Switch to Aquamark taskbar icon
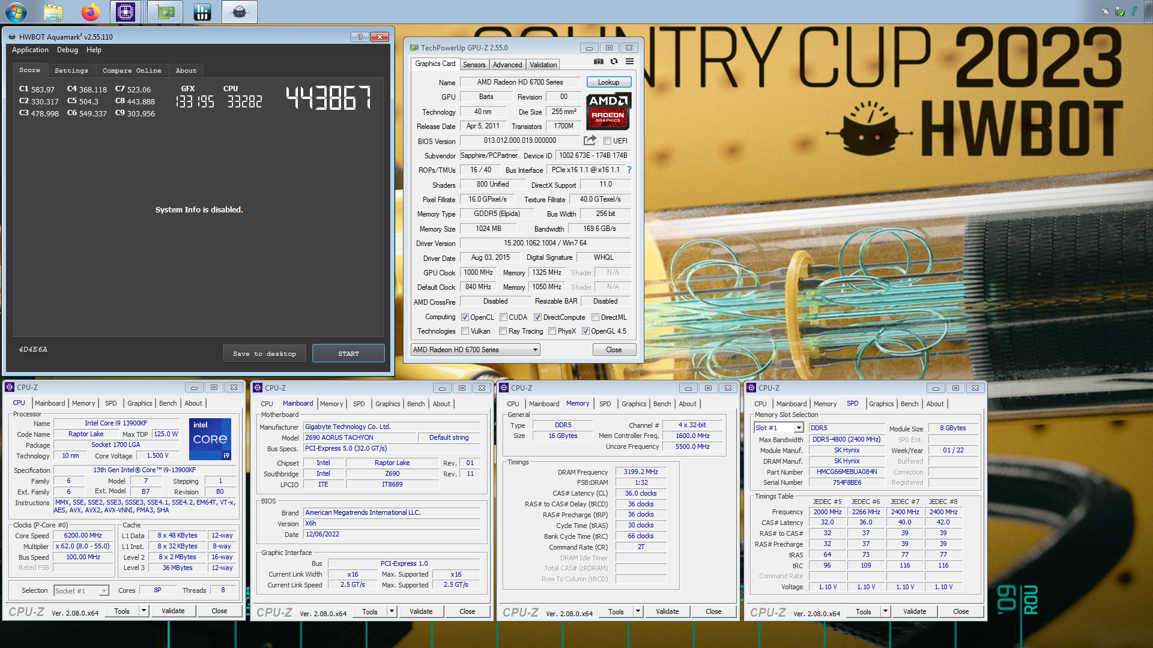 click(x=240, y=12)
